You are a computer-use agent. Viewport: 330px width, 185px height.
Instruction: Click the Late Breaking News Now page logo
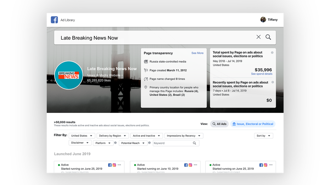tap(69, 75)
